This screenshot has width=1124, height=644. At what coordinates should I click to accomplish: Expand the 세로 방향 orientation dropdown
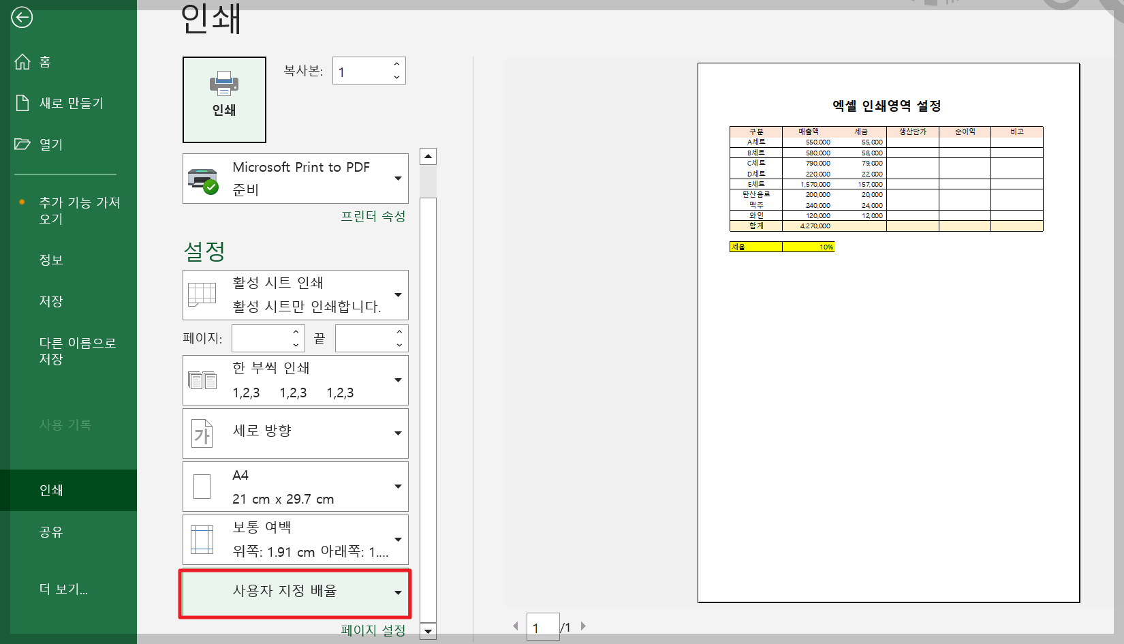point(399,432)
